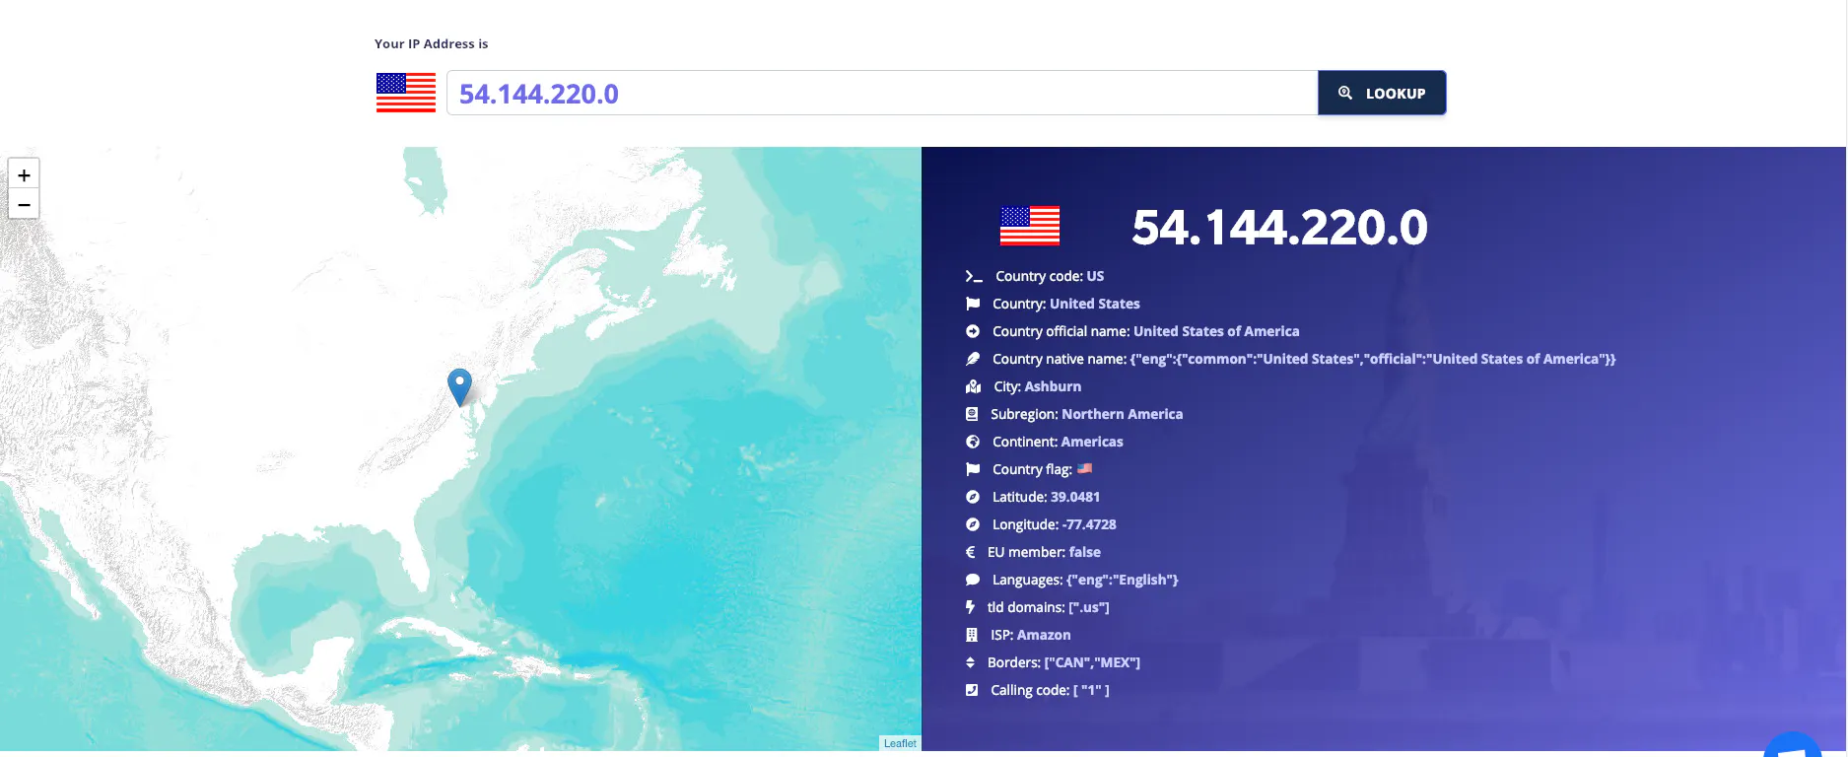The width and height of the screenshot is (1848, 757).
Task: Click the compass icon beside Longitude
Action: point(973,524)
